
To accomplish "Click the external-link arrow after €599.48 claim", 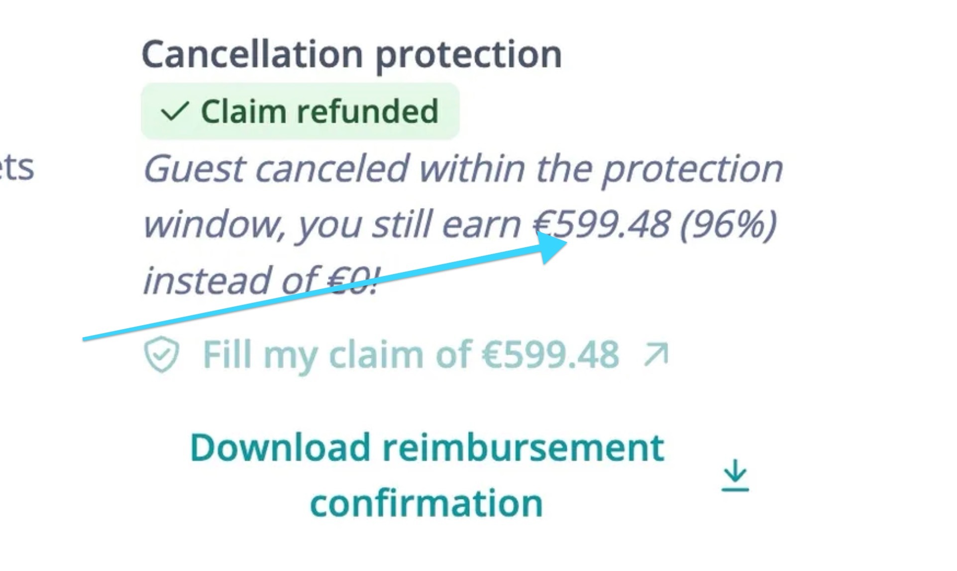I will pyautogui.click(x=656, y=355).
